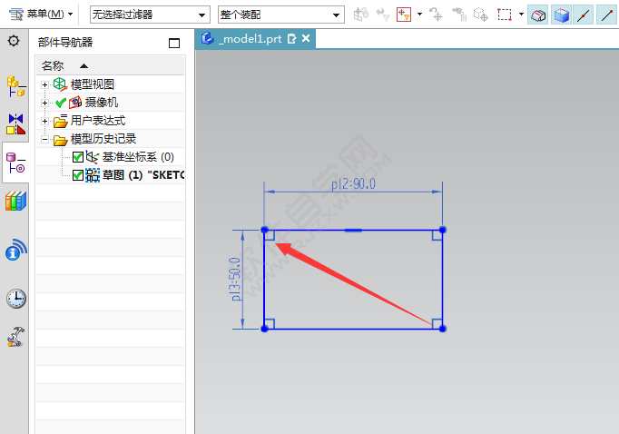
Task: Click the rectangle selection tool icon
Action: pos(505,15)
